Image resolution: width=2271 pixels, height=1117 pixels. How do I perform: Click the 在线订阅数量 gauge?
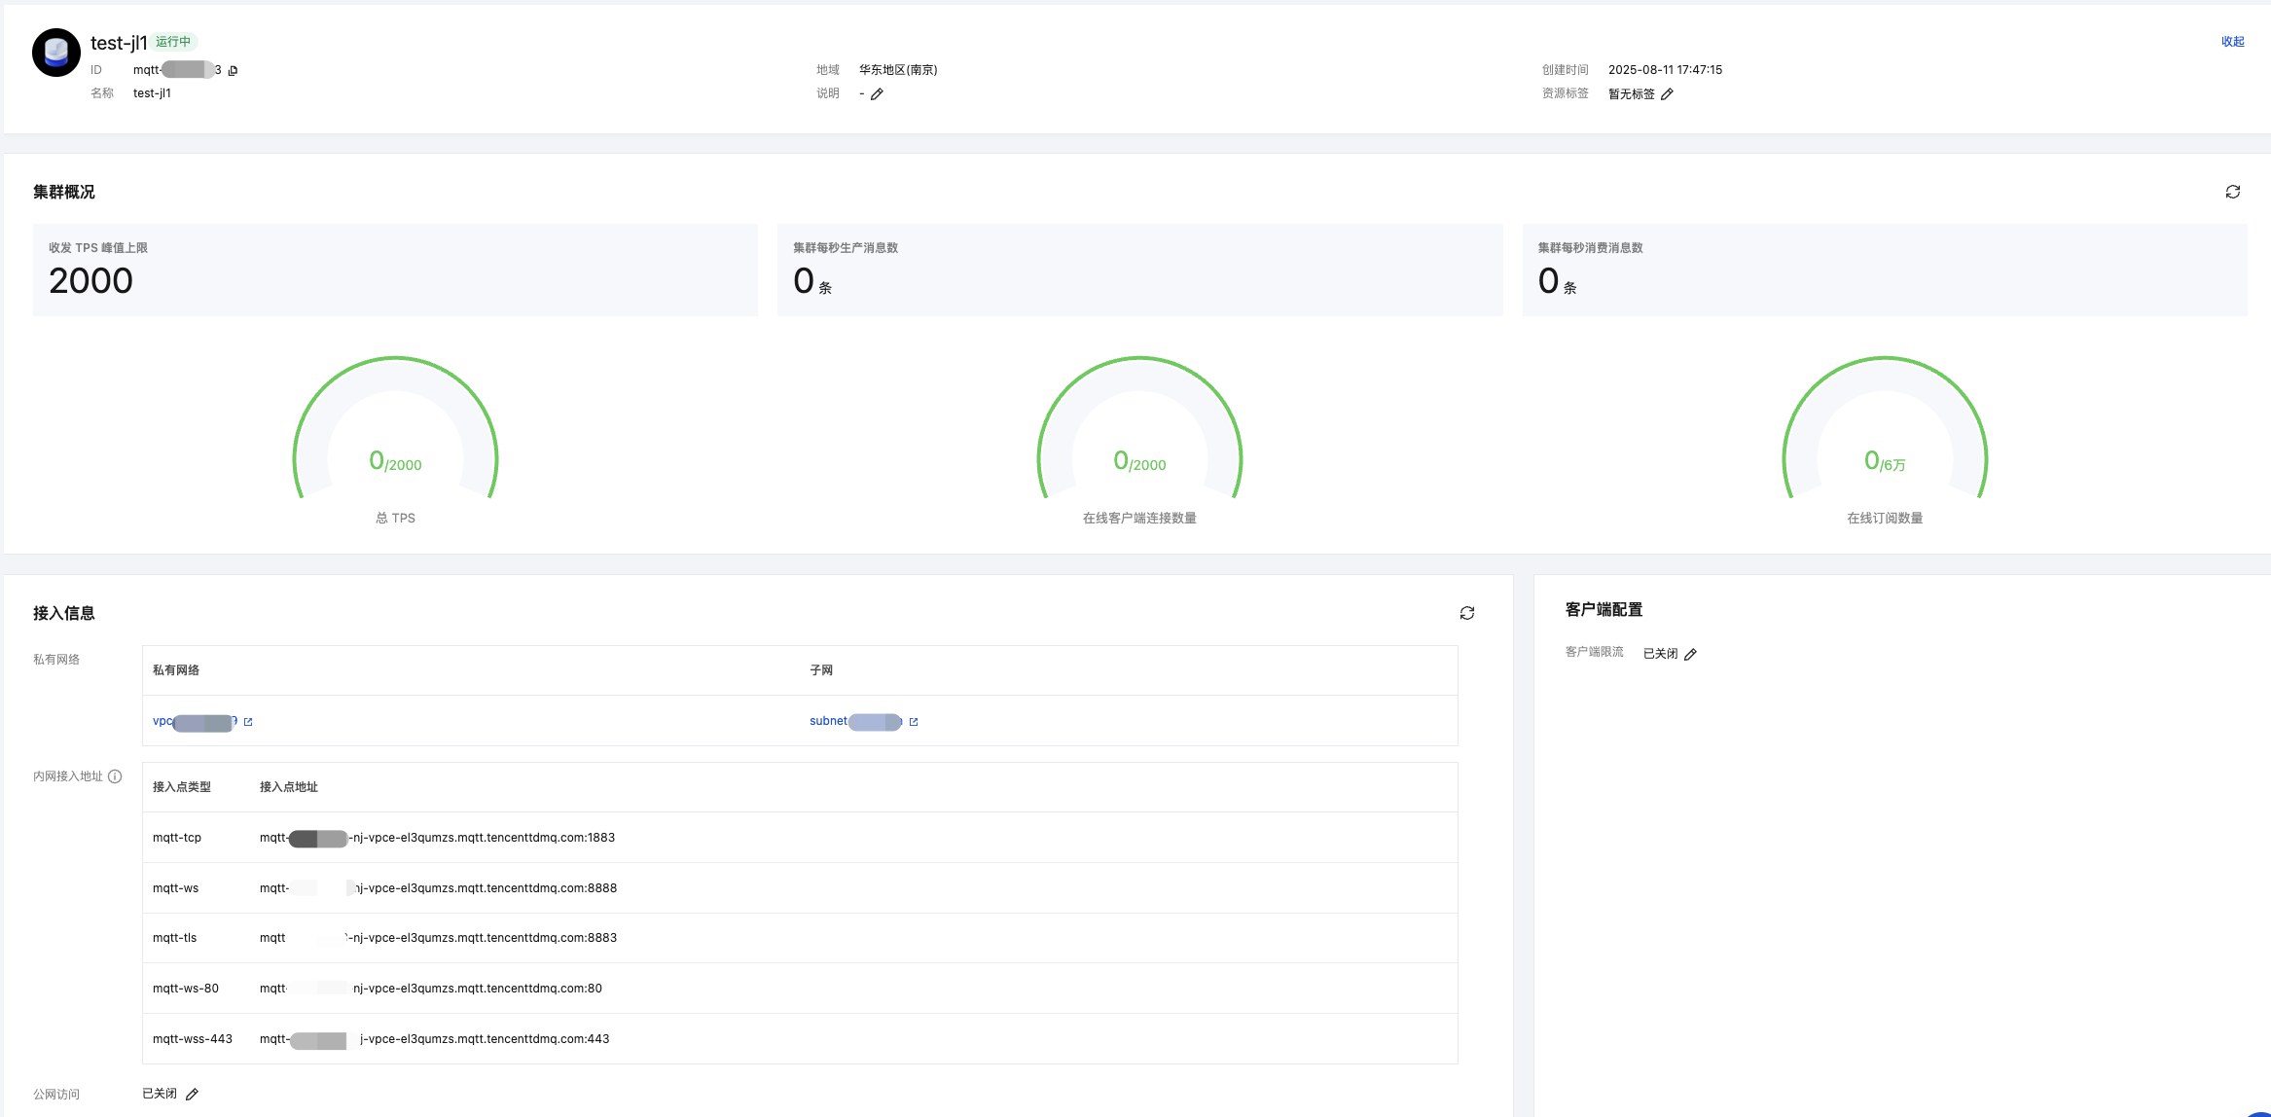pyautogui.click(x=1885, y=438)
